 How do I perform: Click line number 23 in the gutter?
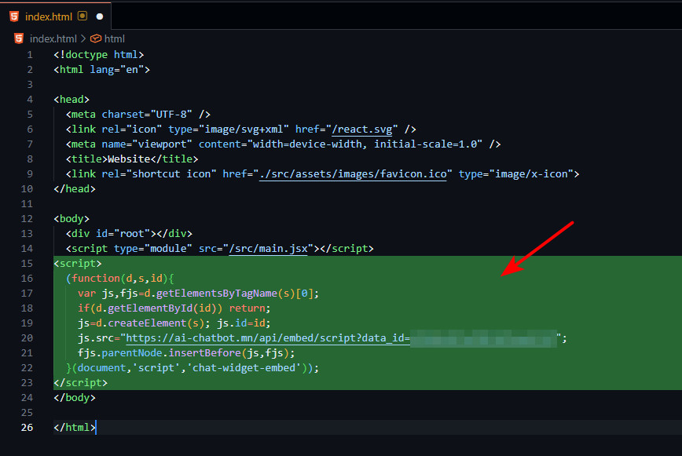pos(27,382)
